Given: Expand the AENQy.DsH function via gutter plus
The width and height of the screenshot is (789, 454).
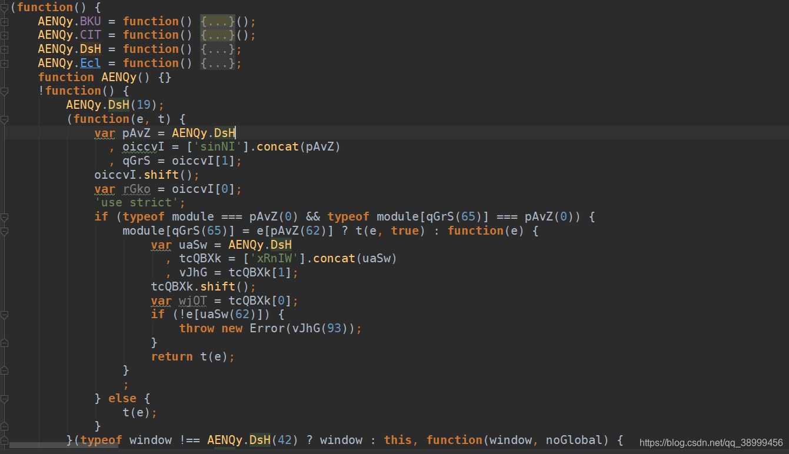Looking at the screenshot, I should click(4, 49).
